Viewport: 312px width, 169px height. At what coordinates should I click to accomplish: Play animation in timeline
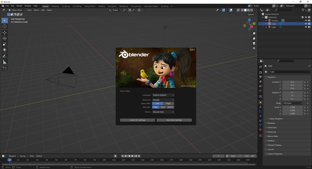click(x=132, y=156)
